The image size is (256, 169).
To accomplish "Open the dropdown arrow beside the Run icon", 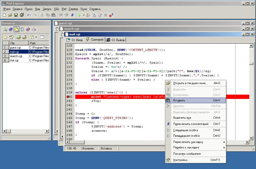I will [84, 15].
